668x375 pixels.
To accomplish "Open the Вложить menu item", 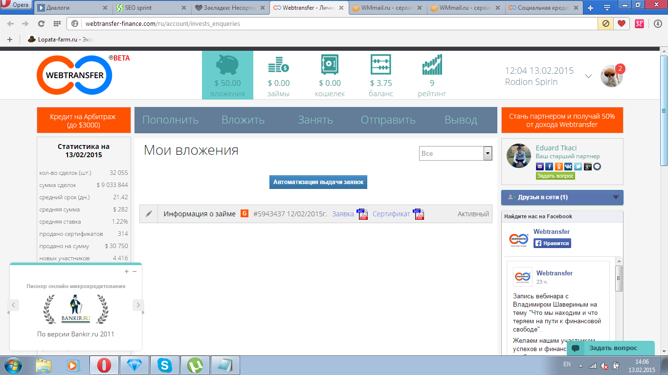I will coord(243,120).
